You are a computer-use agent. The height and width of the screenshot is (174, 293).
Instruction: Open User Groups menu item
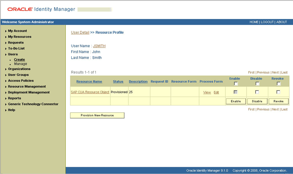(x=18, y=75)
